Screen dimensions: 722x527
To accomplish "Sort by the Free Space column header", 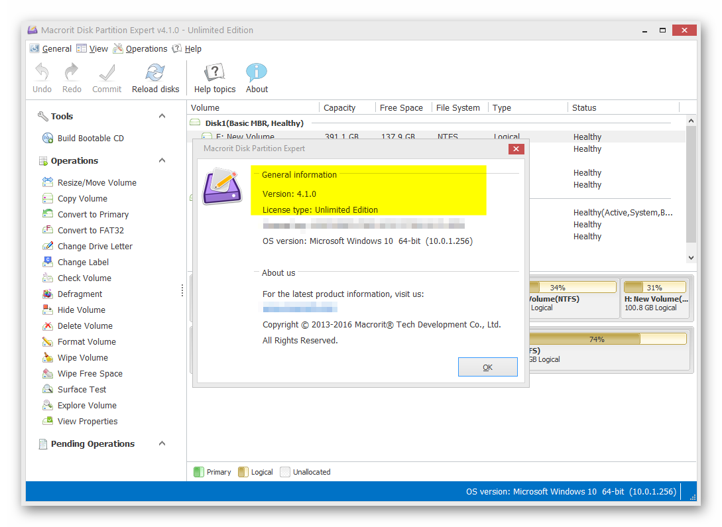I will coord(403,107).
